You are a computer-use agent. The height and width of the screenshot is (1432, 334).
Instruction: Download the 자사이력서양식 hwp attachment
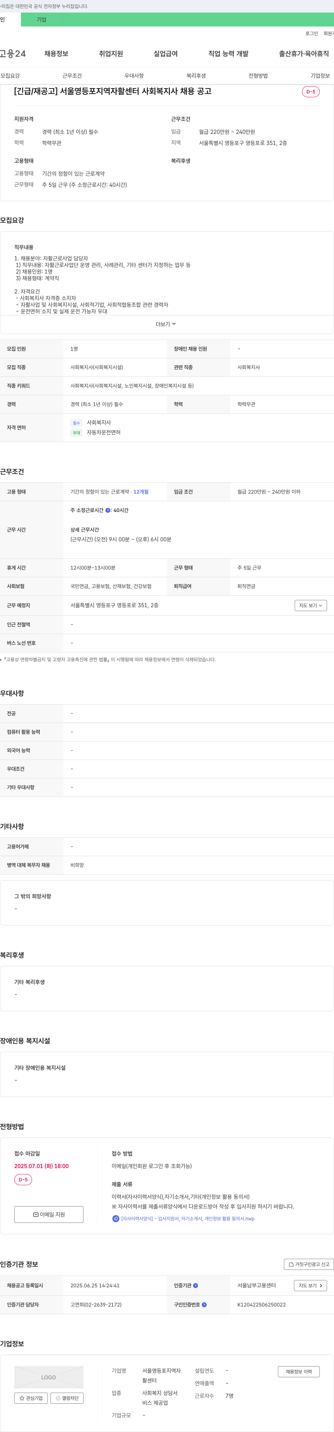coord(188,1219)
